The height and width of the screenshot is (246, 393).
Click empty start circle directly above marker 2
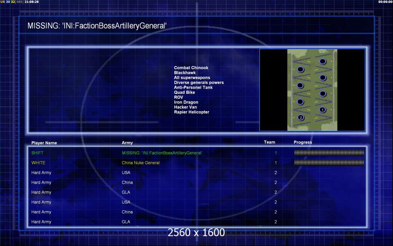click(x=300, y=102)
